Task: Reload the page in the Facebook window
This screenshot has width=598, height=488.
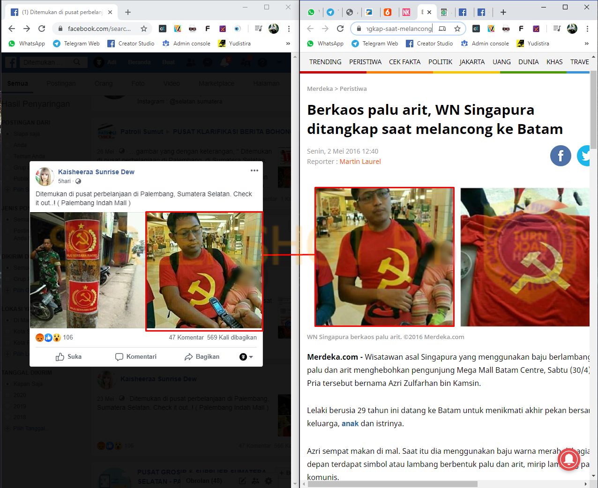Action: pos(42,29)
